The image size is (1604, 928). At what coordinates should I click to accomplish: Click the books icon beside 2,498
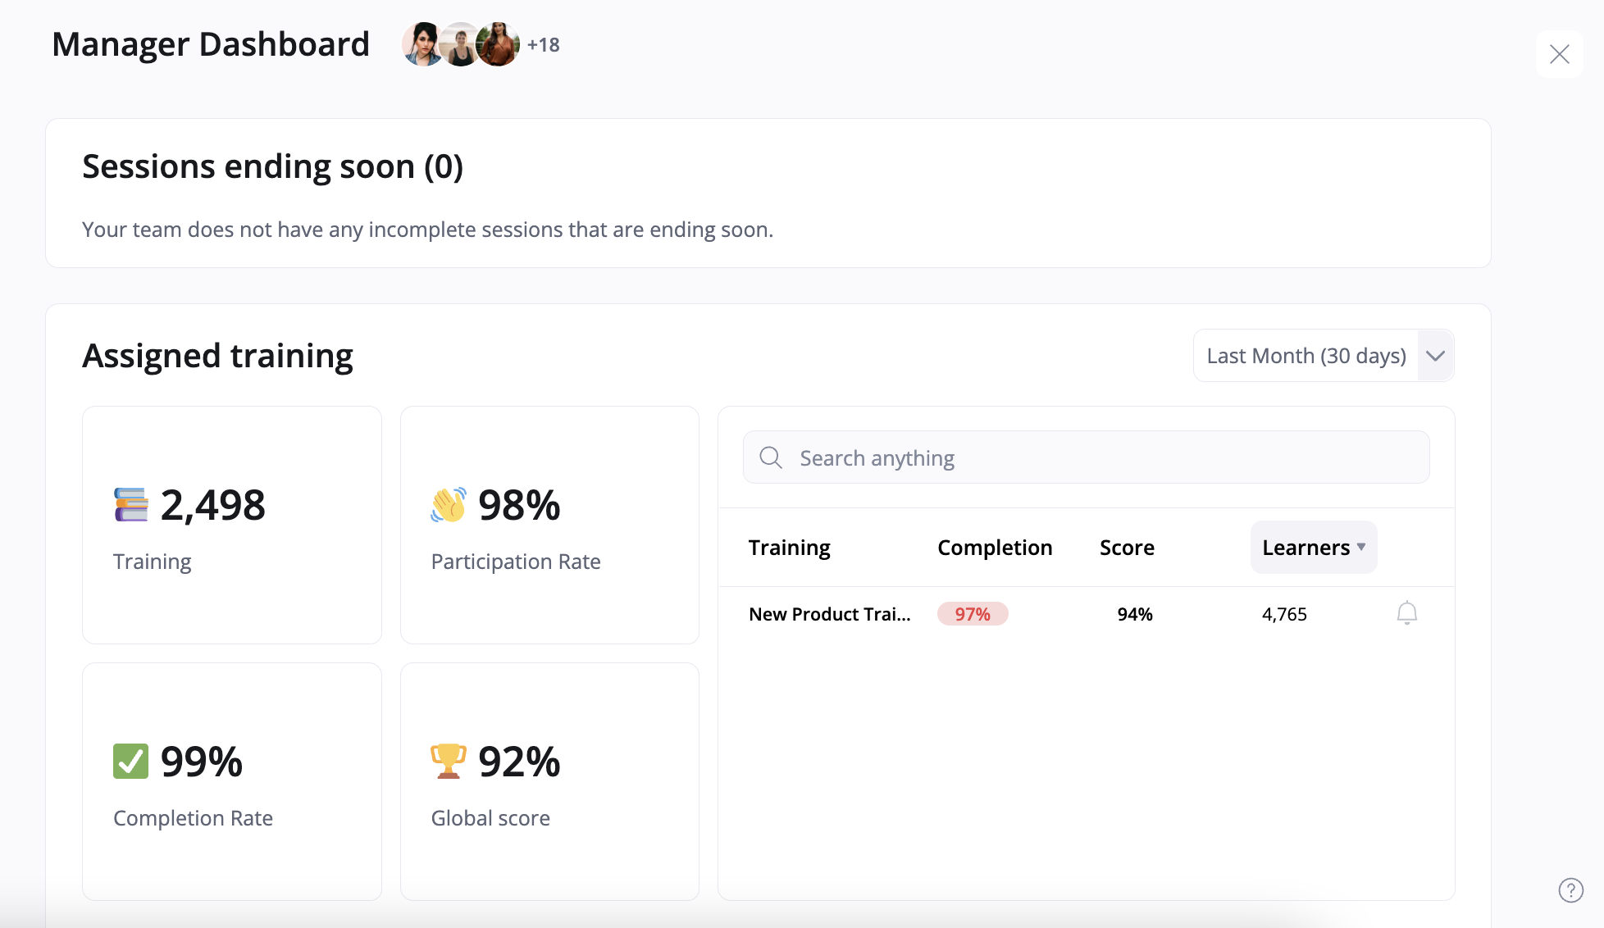(x=131, y=505)
